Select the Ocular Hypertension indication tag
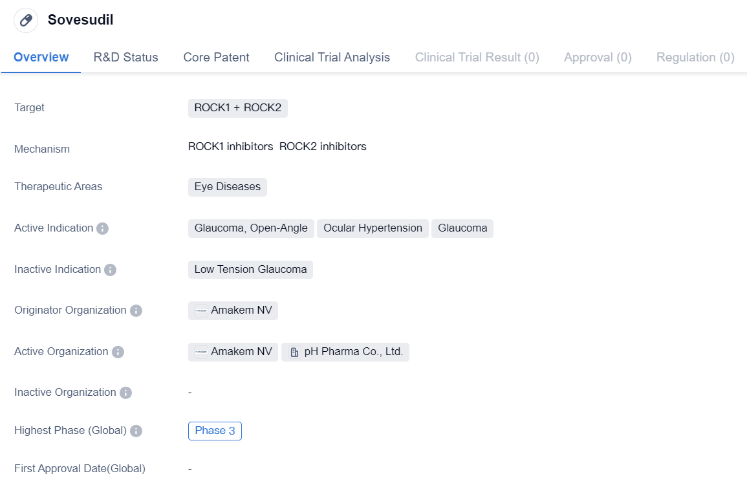Image resolution: width=747 pixels, height=487 pixels. pos(373,228)
